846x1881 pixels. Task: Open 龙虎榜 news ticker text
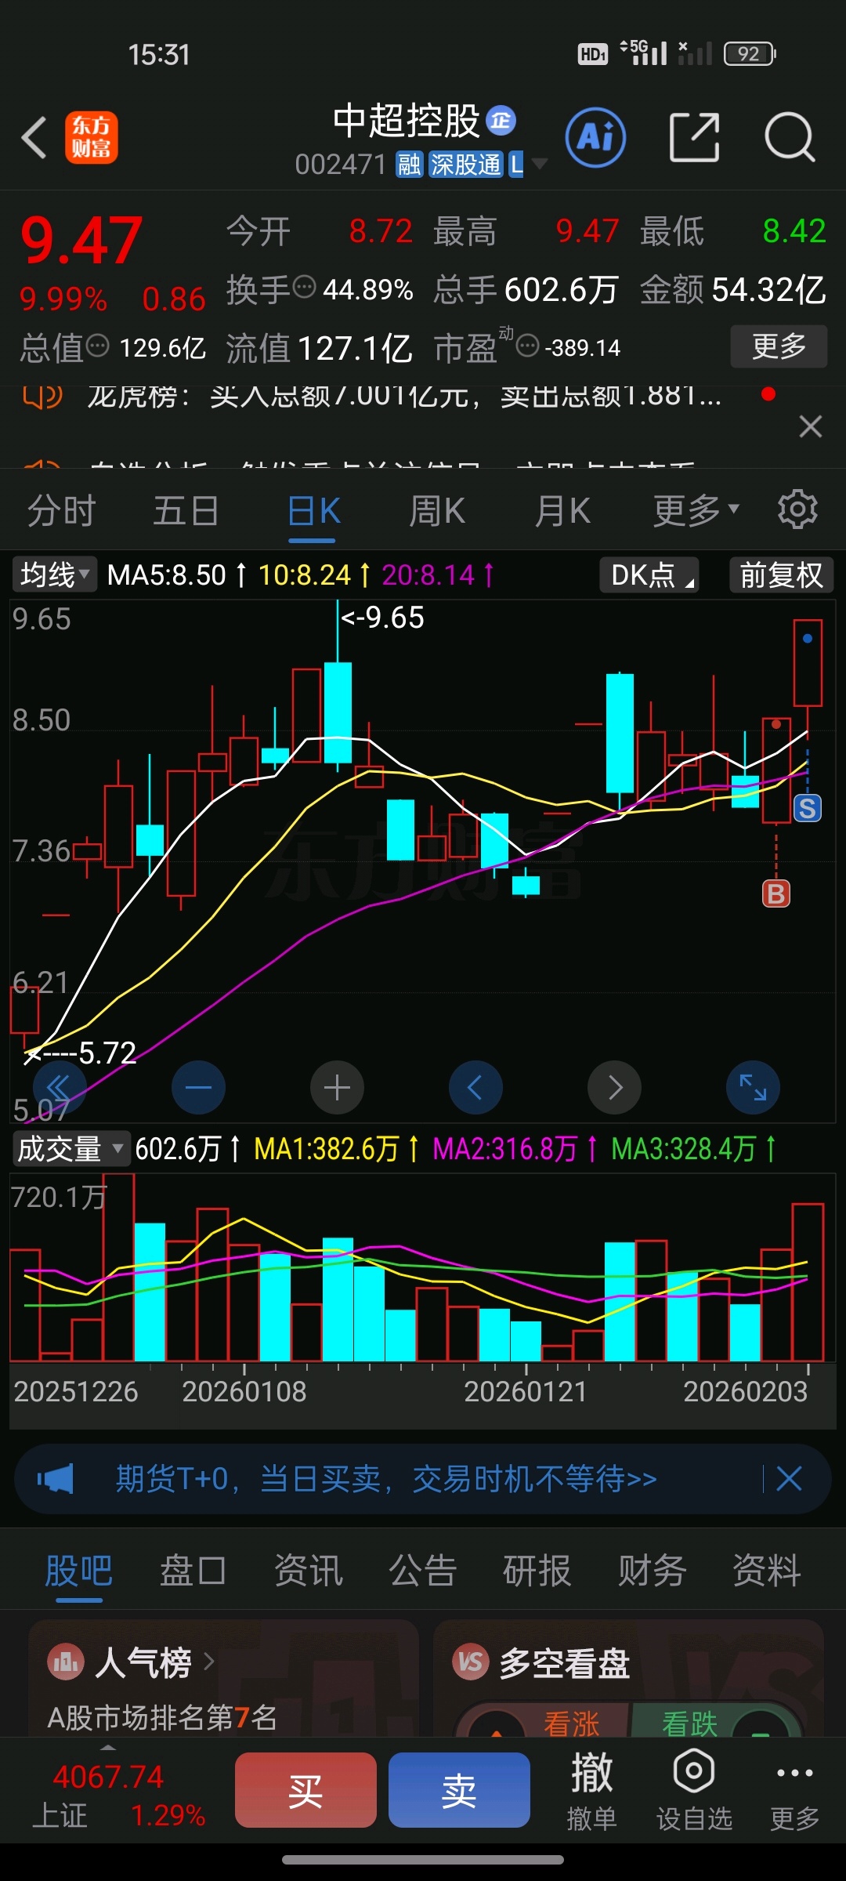(403, 397)
